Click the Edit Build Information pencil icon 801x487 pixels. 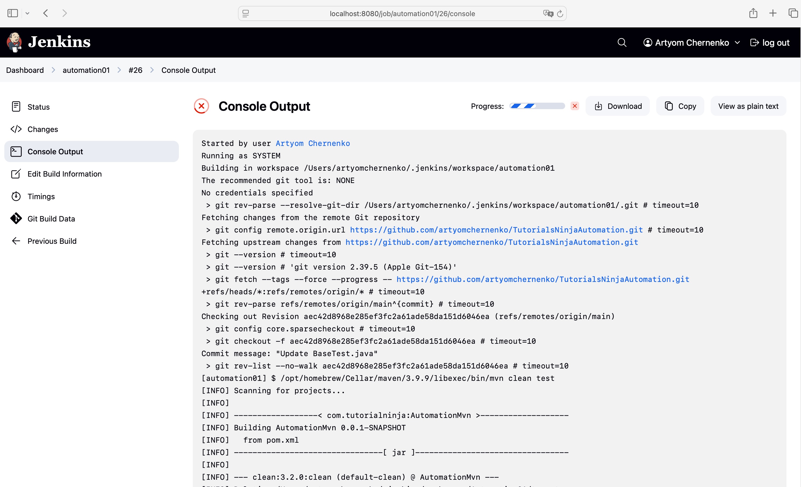(x=16, y=174)
